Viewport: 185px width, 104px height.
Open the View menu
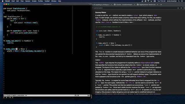coord(22,1)
